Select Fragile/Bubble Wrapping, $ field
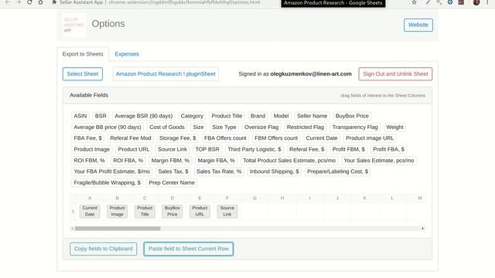The width and height of the screenshot is (495, 278). tap(107, 183)
